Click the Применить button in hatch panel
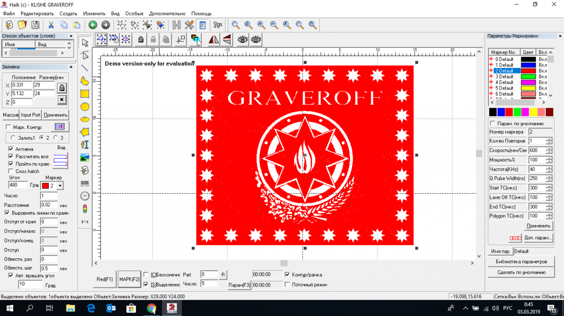Screen dimensions: 564x316 point(55,115)
